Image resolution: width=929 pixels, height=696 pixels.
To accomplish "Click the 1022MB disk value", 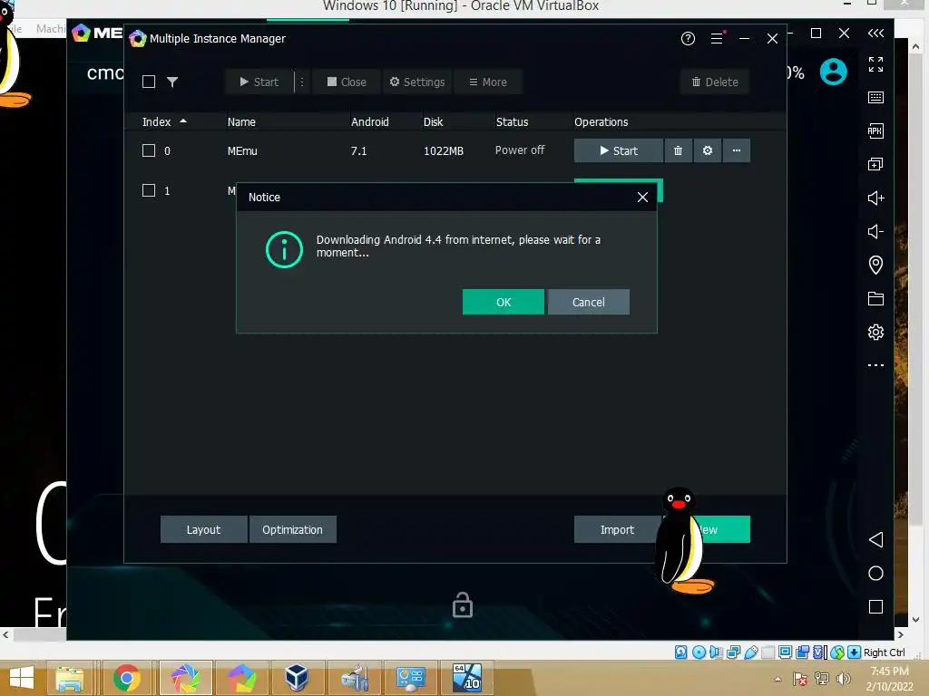I will point(443,151).
